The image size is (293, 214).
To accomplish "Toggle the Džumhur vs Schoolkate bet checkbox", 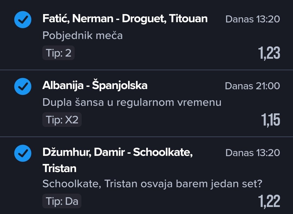I will [23, 153].
